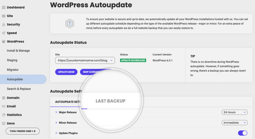Open the Migrator menu item
The width and height of the screenshot is (255, 139).
(13, 70)
